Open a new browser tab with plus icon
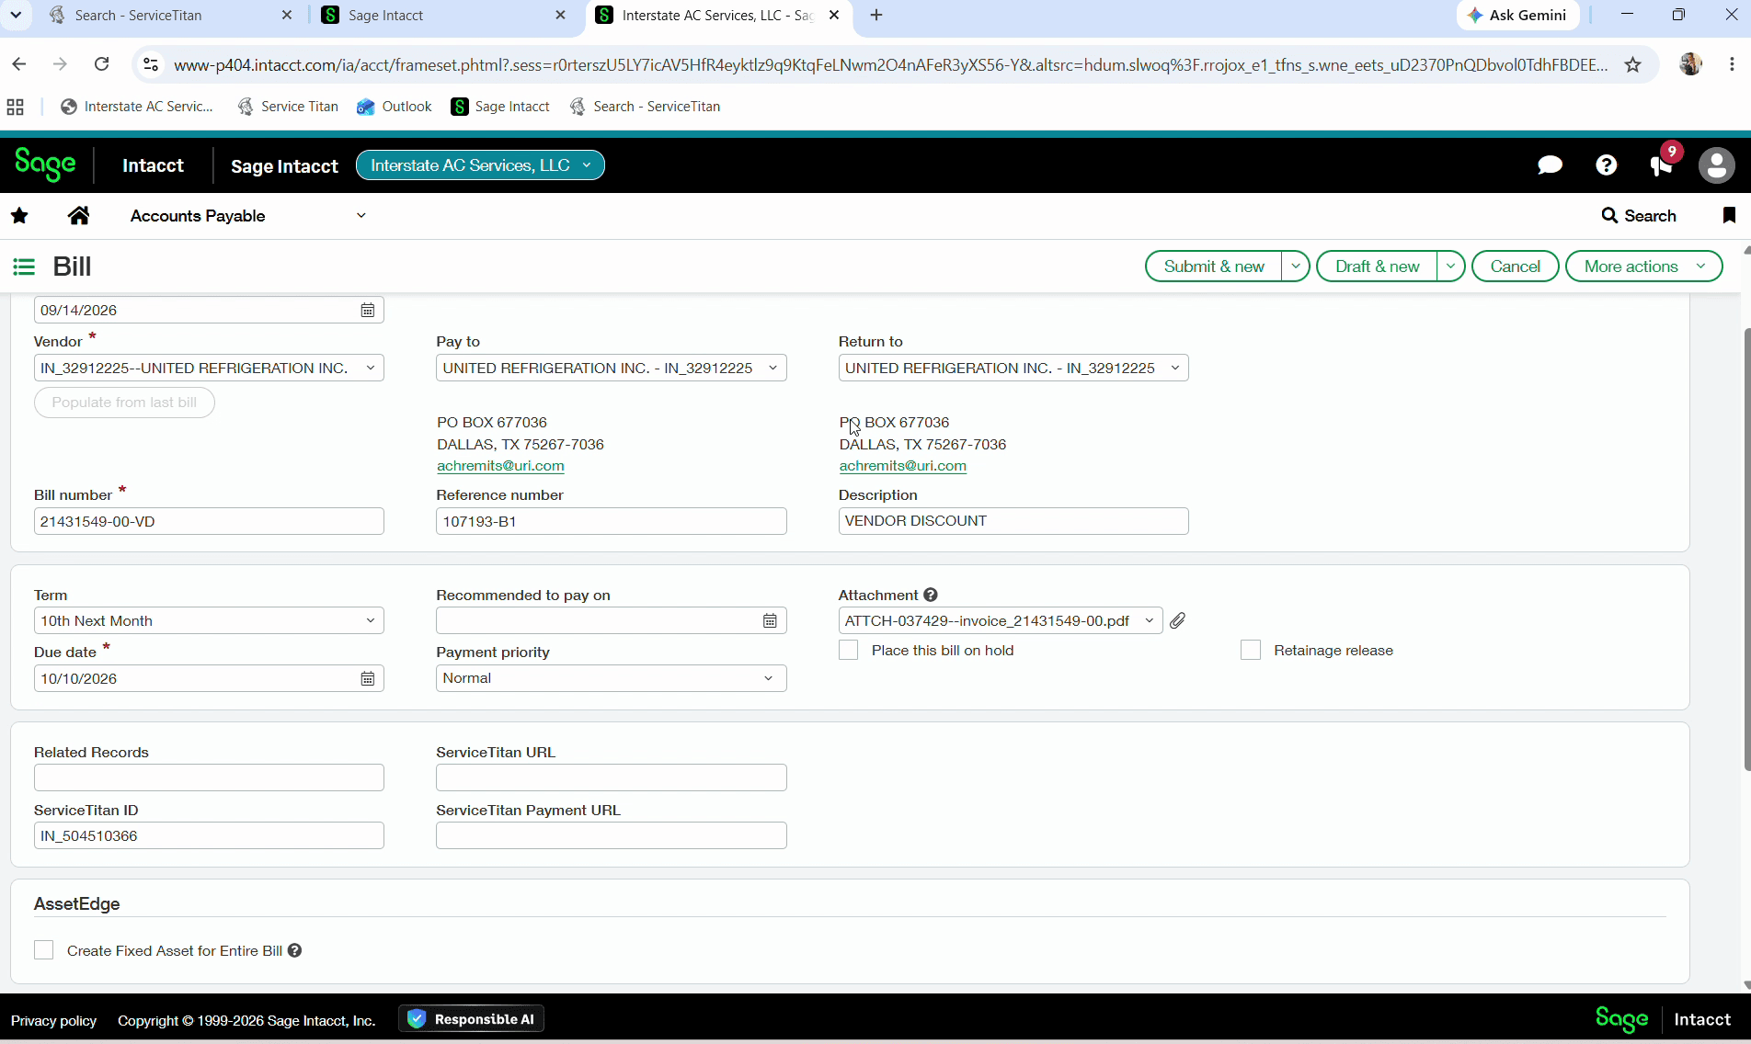 click(876, 15)
